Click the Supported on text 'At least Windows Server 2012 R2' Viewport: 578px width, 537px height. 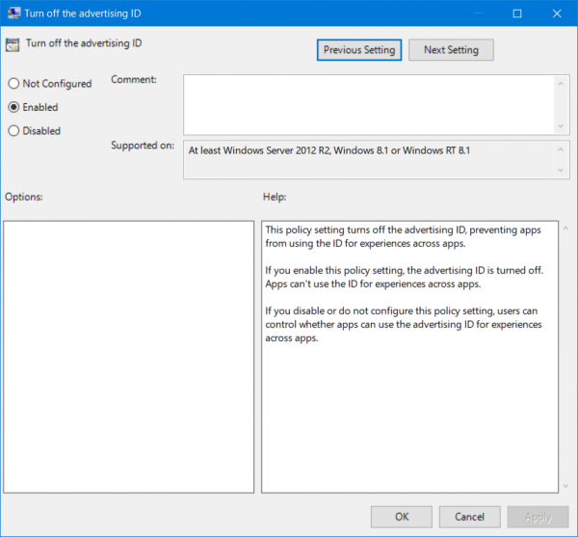click(259, 150)
